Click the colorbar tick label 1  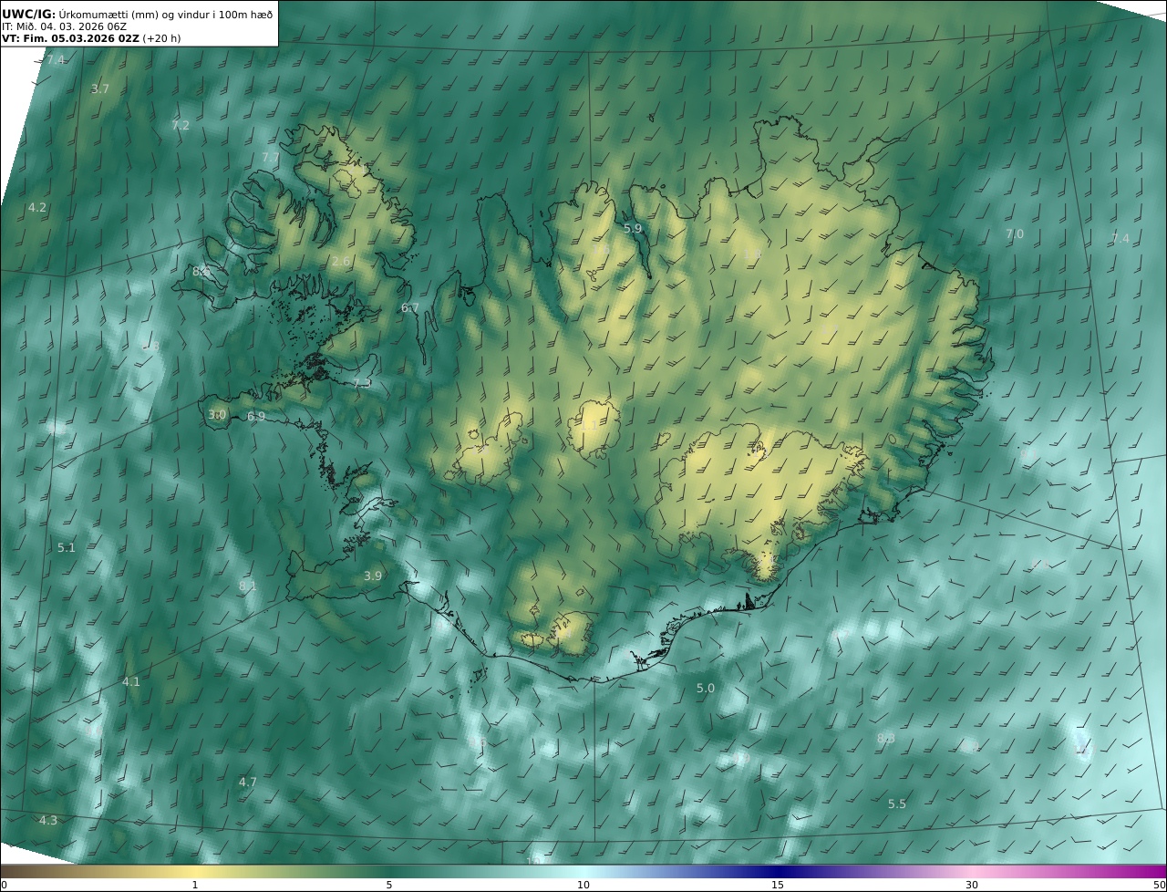pyautogui.click(x=195, y=885)
